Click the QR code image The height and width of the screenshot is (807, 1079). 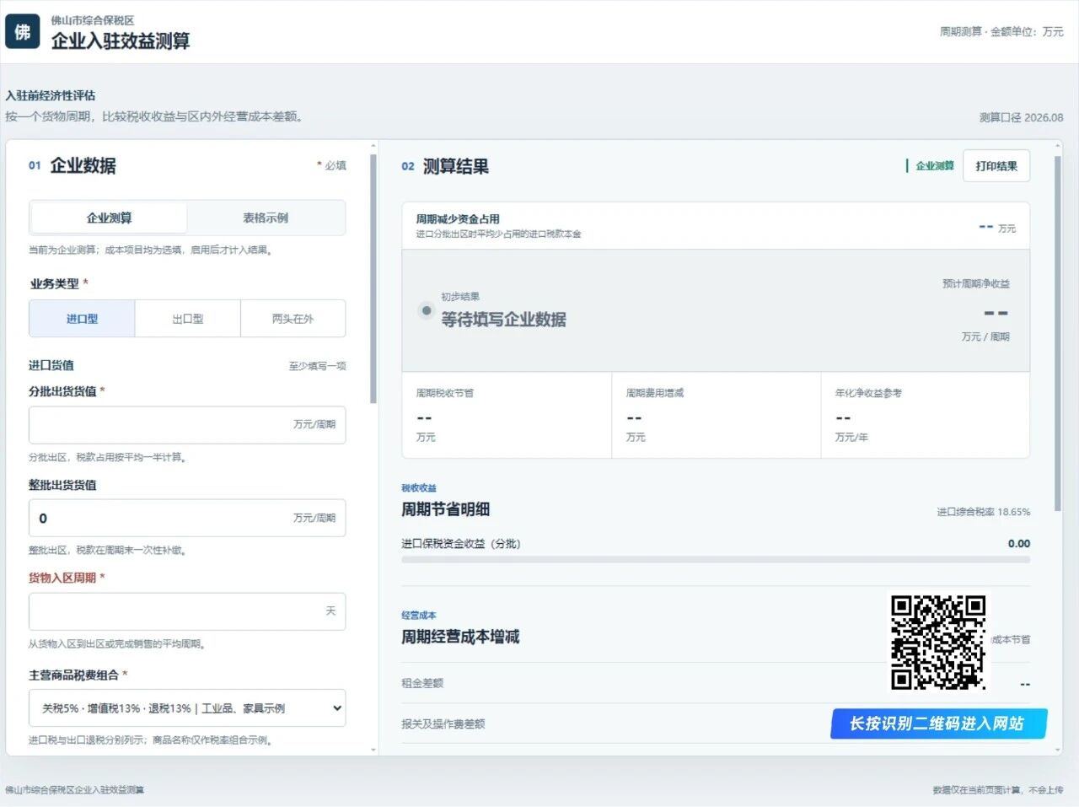click(x=938, y=643)
